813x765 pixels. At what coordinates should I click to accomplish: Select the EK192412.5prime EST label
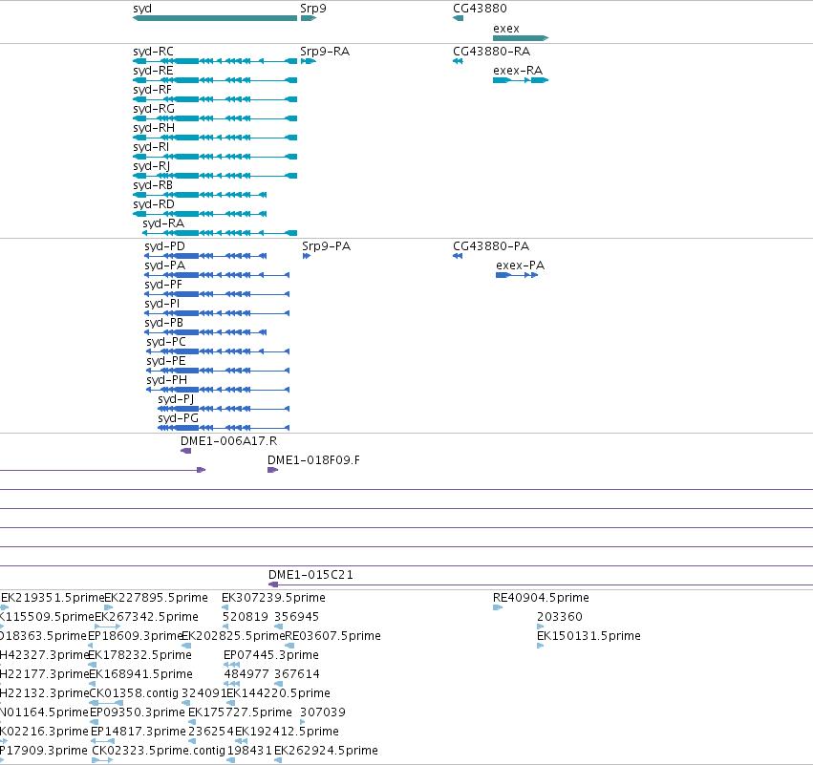(x=287, y=732)
